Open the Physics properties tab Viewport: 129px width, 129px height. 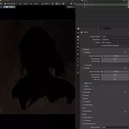(78, 62)
